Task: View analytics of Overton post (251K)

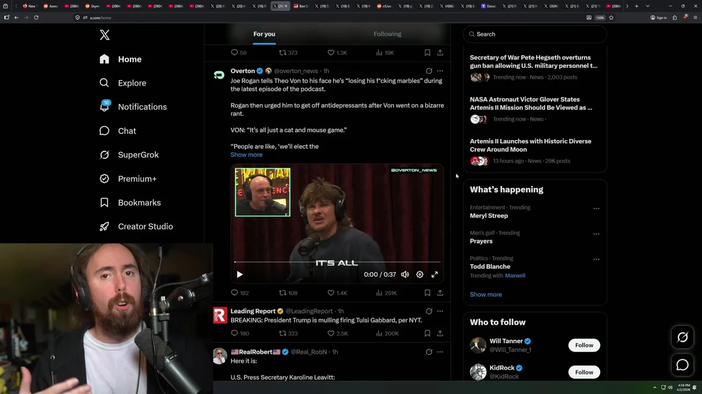Action: pyautogui.click(x=386, y=293)
